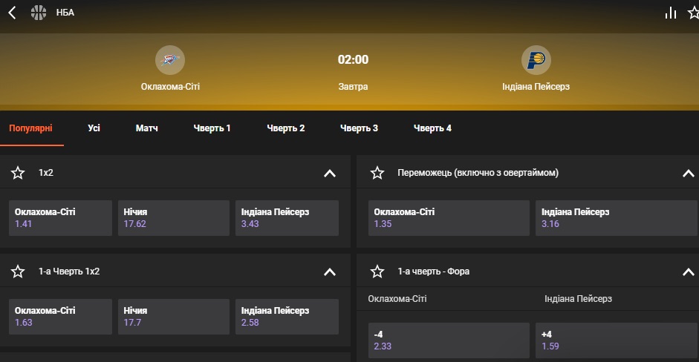
Task: Click Індіана Пейсерз column header in Фора
Action: pyautogui.click(x=578, y=299)
